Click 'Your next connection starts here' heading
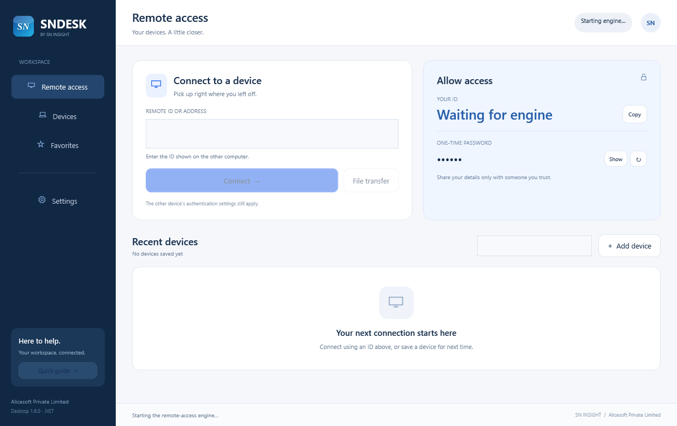The height and width of the screenshot is (426, 677). tap(396, 333)
